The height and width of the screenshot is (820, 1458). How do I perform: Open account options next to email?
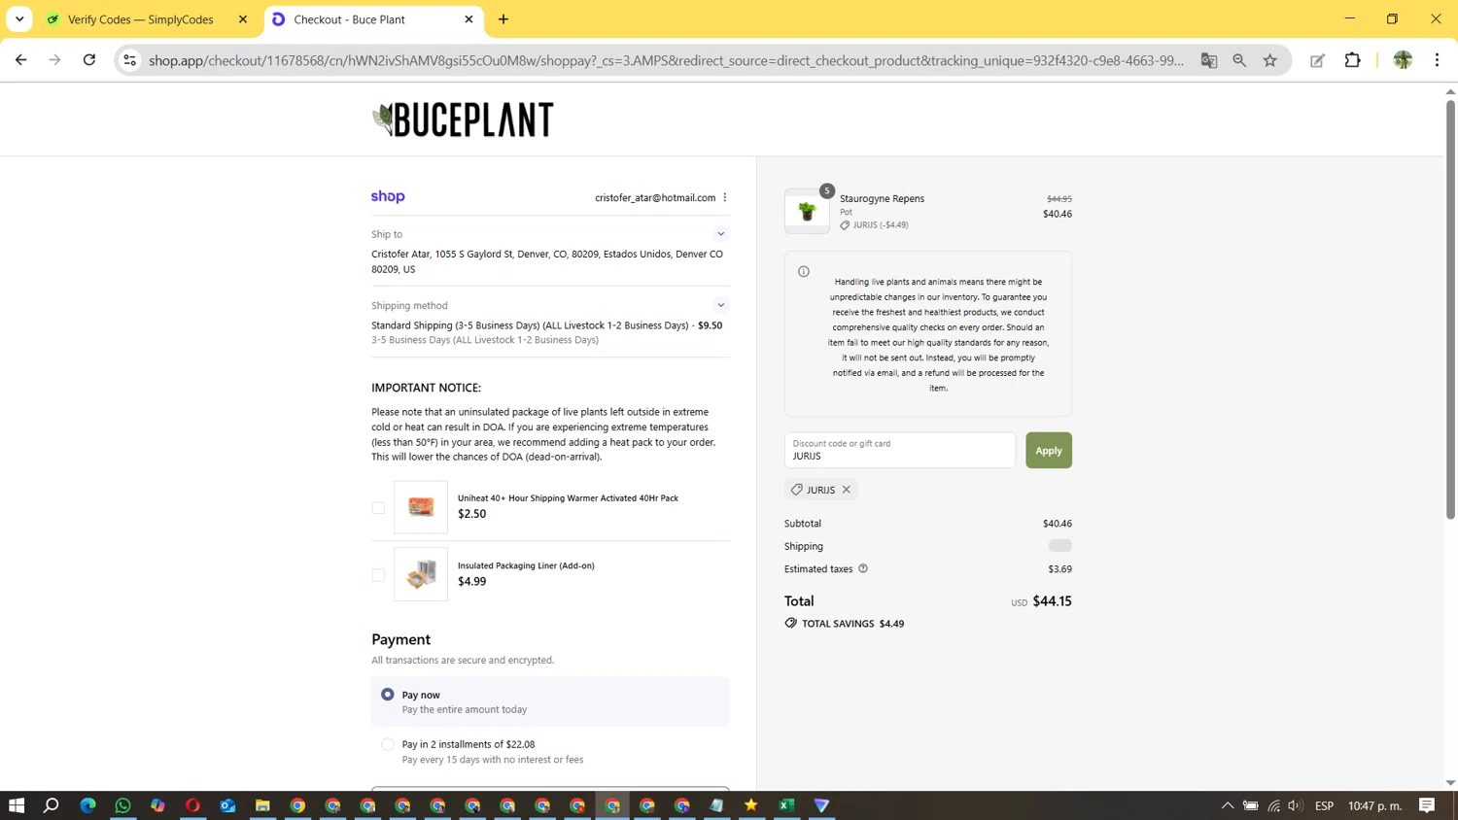coord(725,197)
